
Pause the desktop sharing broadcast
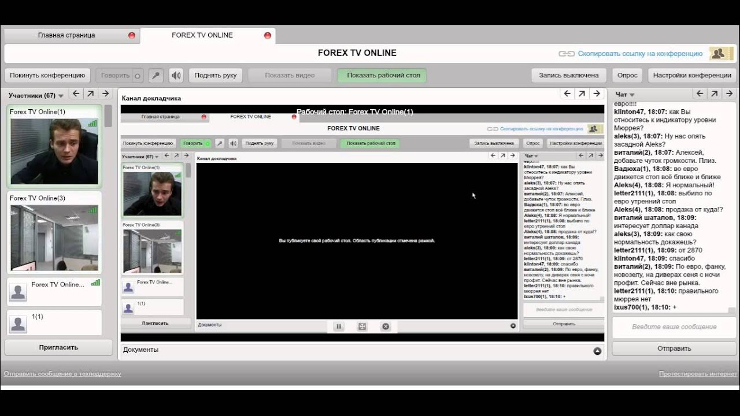(x=339, y=326)
